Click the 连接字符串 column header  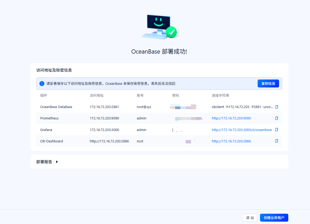(220, 96)
